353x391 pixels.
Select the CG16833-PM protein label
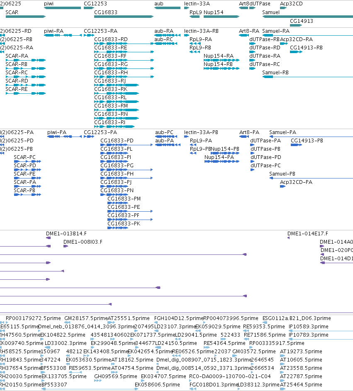(x=124, y=199)
